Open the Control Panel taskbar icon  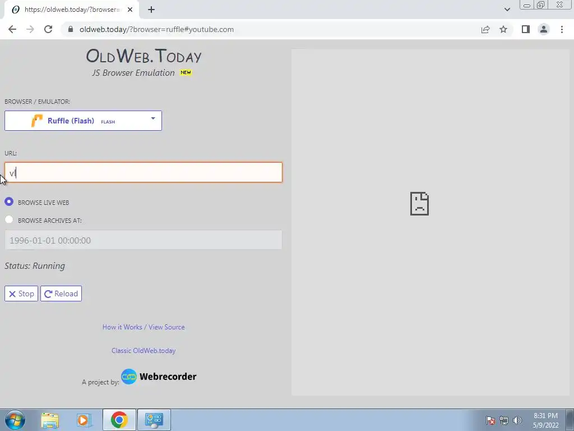[x=154, y=420]
